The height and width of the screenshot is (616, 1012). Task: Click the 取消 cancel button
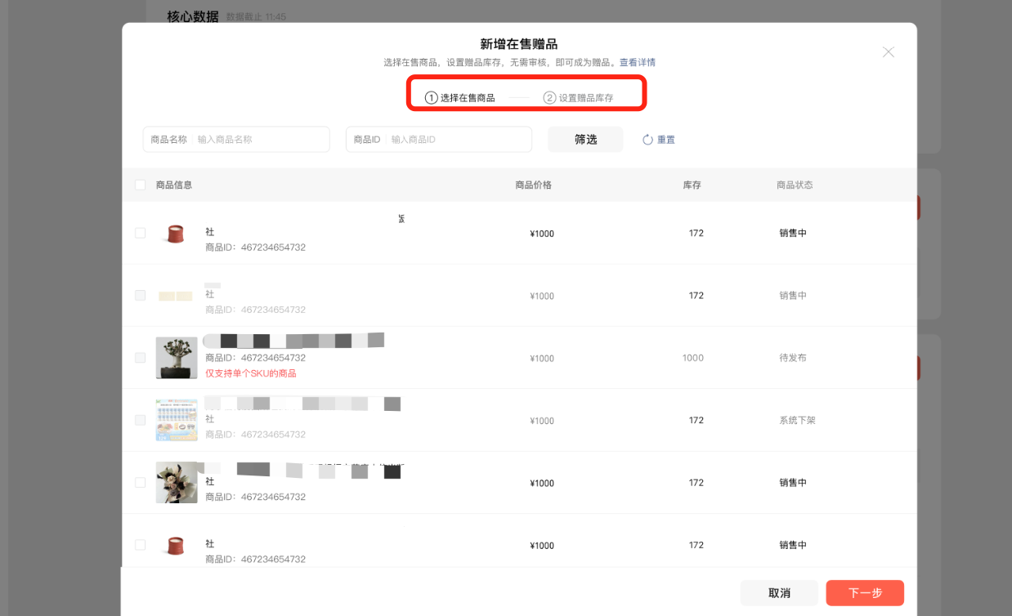[x=779, y=593]
